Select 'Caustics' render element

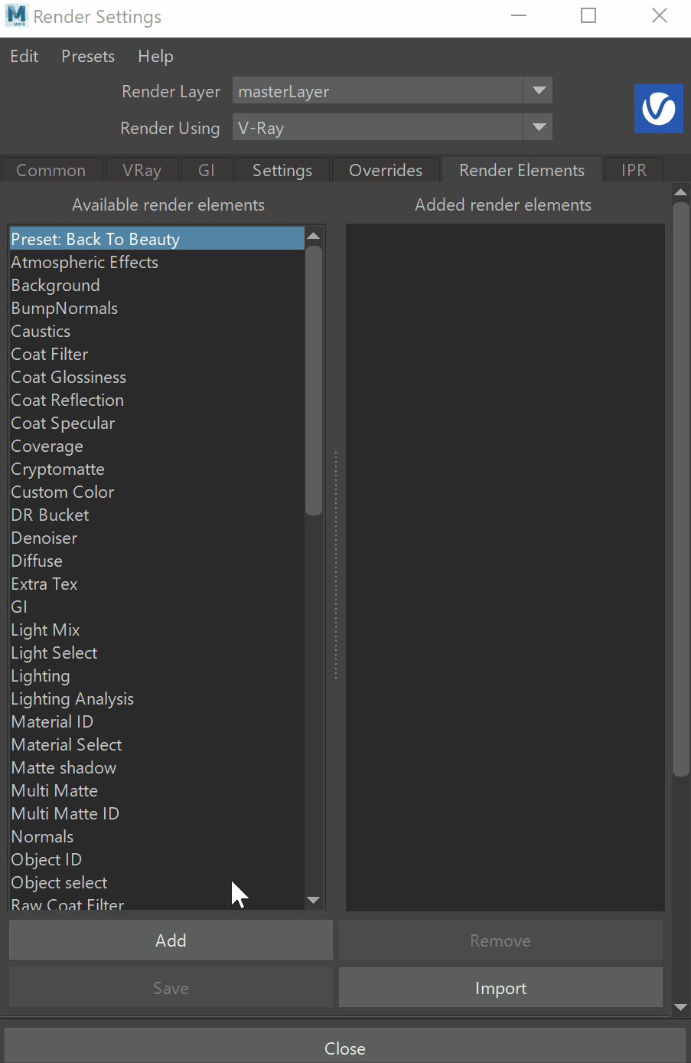(x=157, y=331)
